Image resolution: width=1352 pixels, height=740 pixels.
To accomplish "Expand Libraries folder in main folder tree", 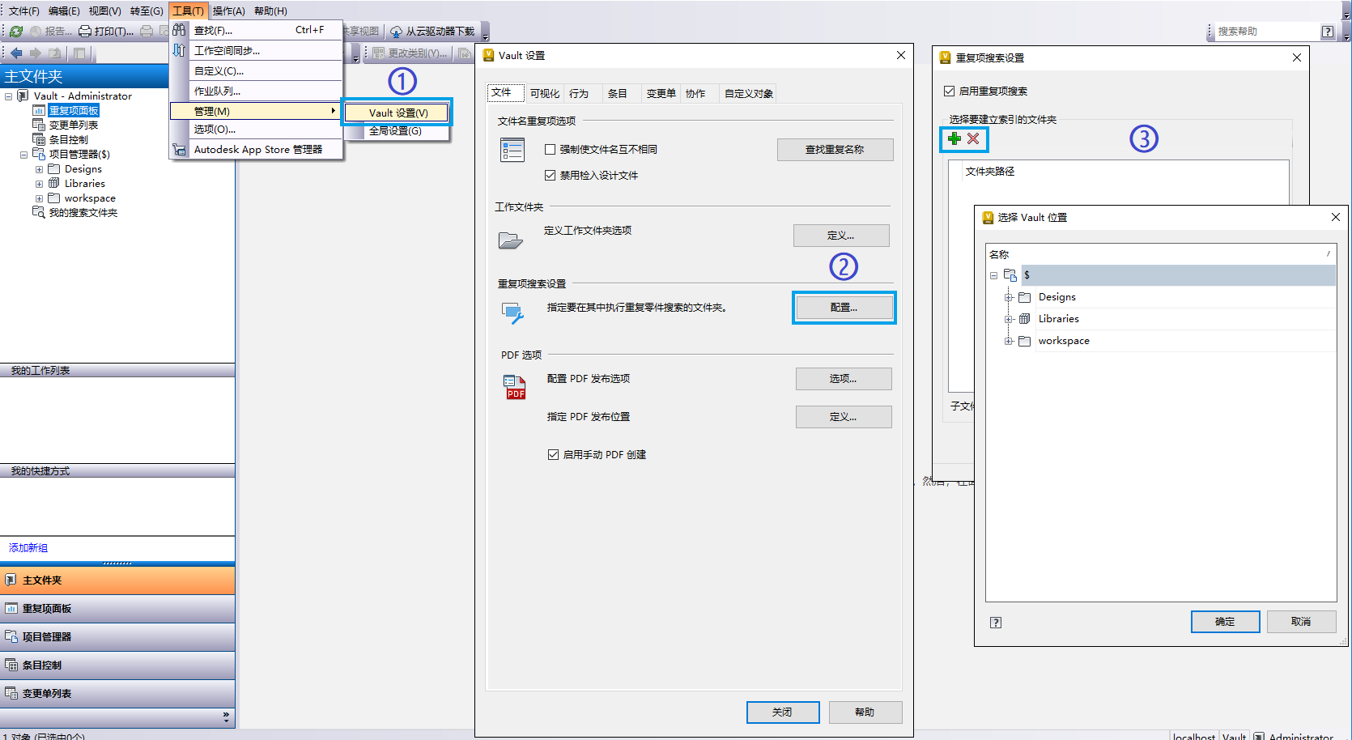I will point(39,184).
